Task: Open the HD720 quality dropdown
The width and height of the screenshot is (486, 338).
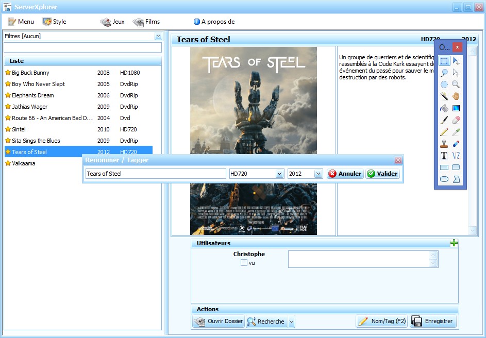Action: tap(279, 174)
